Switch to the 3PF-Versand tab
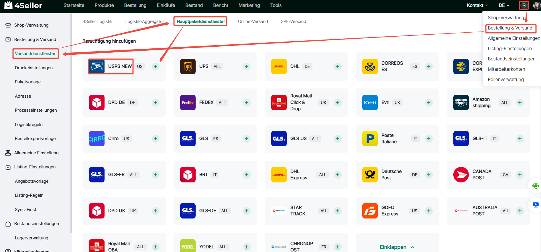Screen dimensions: 541x252 (x=293, y=21)
